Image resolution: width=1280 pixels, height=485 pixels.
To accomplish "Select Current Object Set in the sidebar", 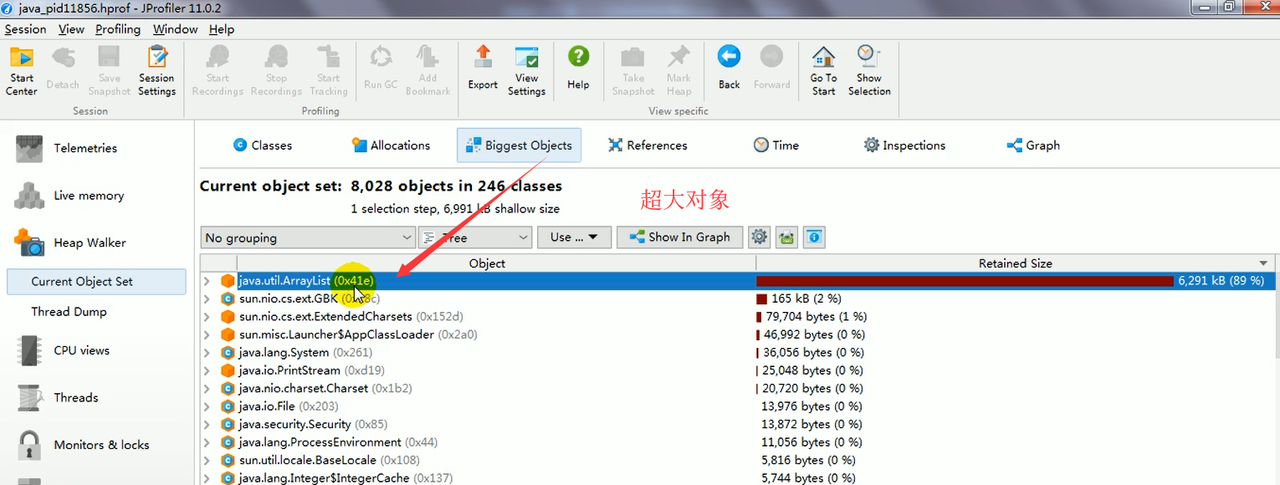I will point(96,282).
